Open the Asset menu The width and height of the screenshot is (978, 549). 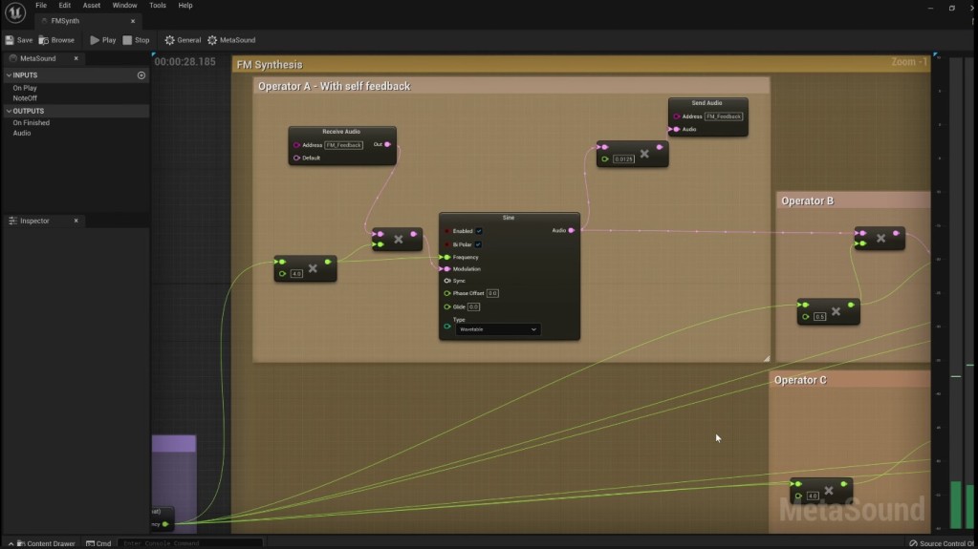(91, 6)
